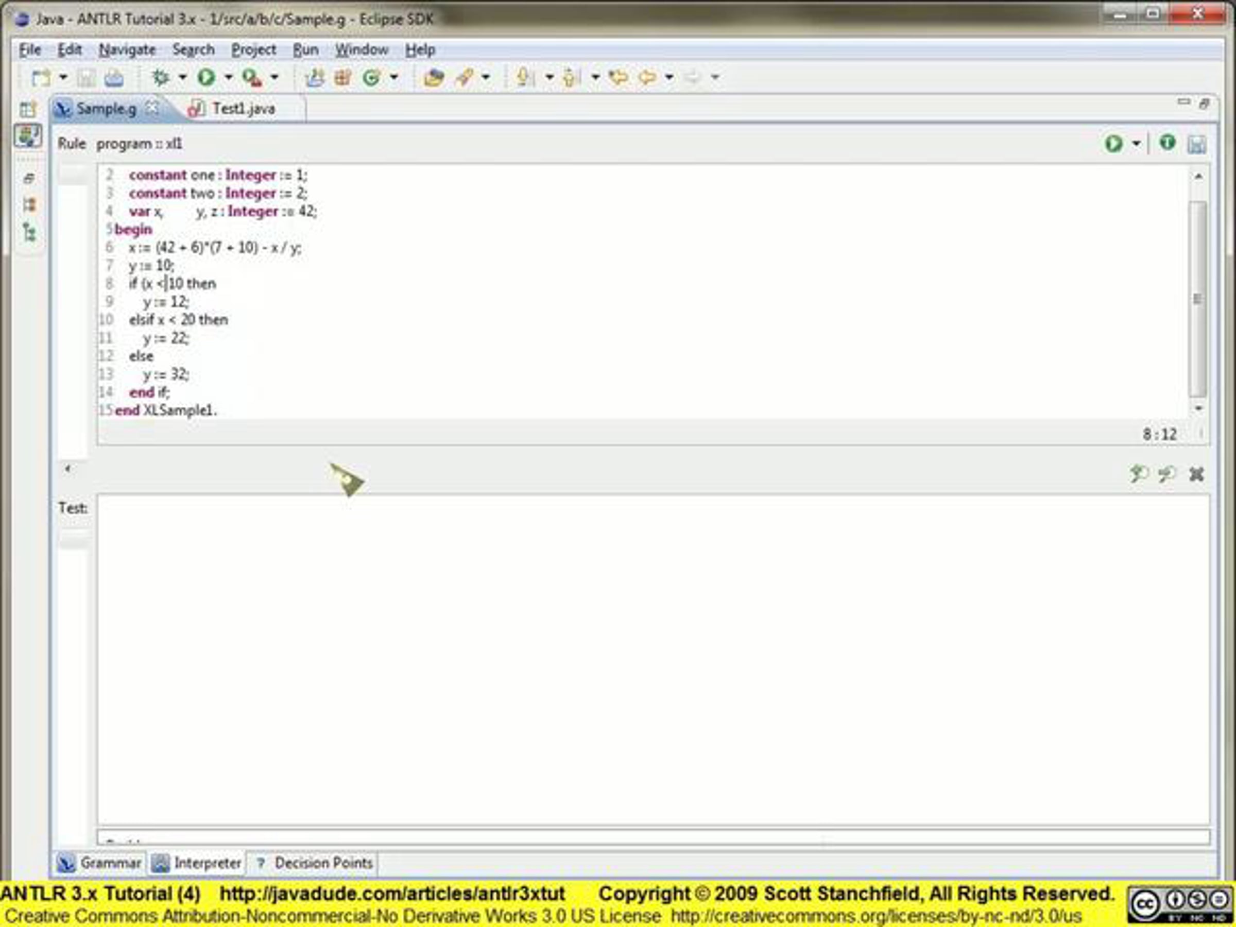Open the Back history dropdown arrow
Viewport: 1236px width, 927px height.
(x=669, y=77)
